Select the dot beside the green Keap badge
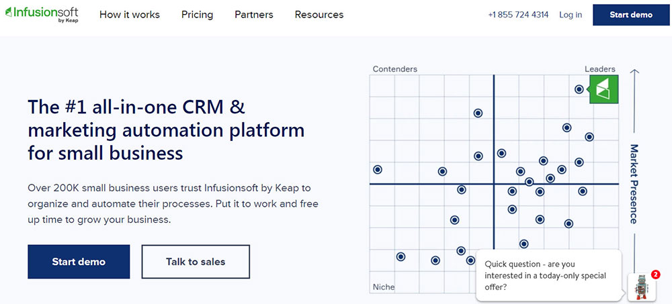 579,89
